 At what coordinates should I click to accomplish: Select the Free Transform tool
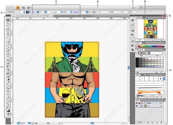point(8,66)
